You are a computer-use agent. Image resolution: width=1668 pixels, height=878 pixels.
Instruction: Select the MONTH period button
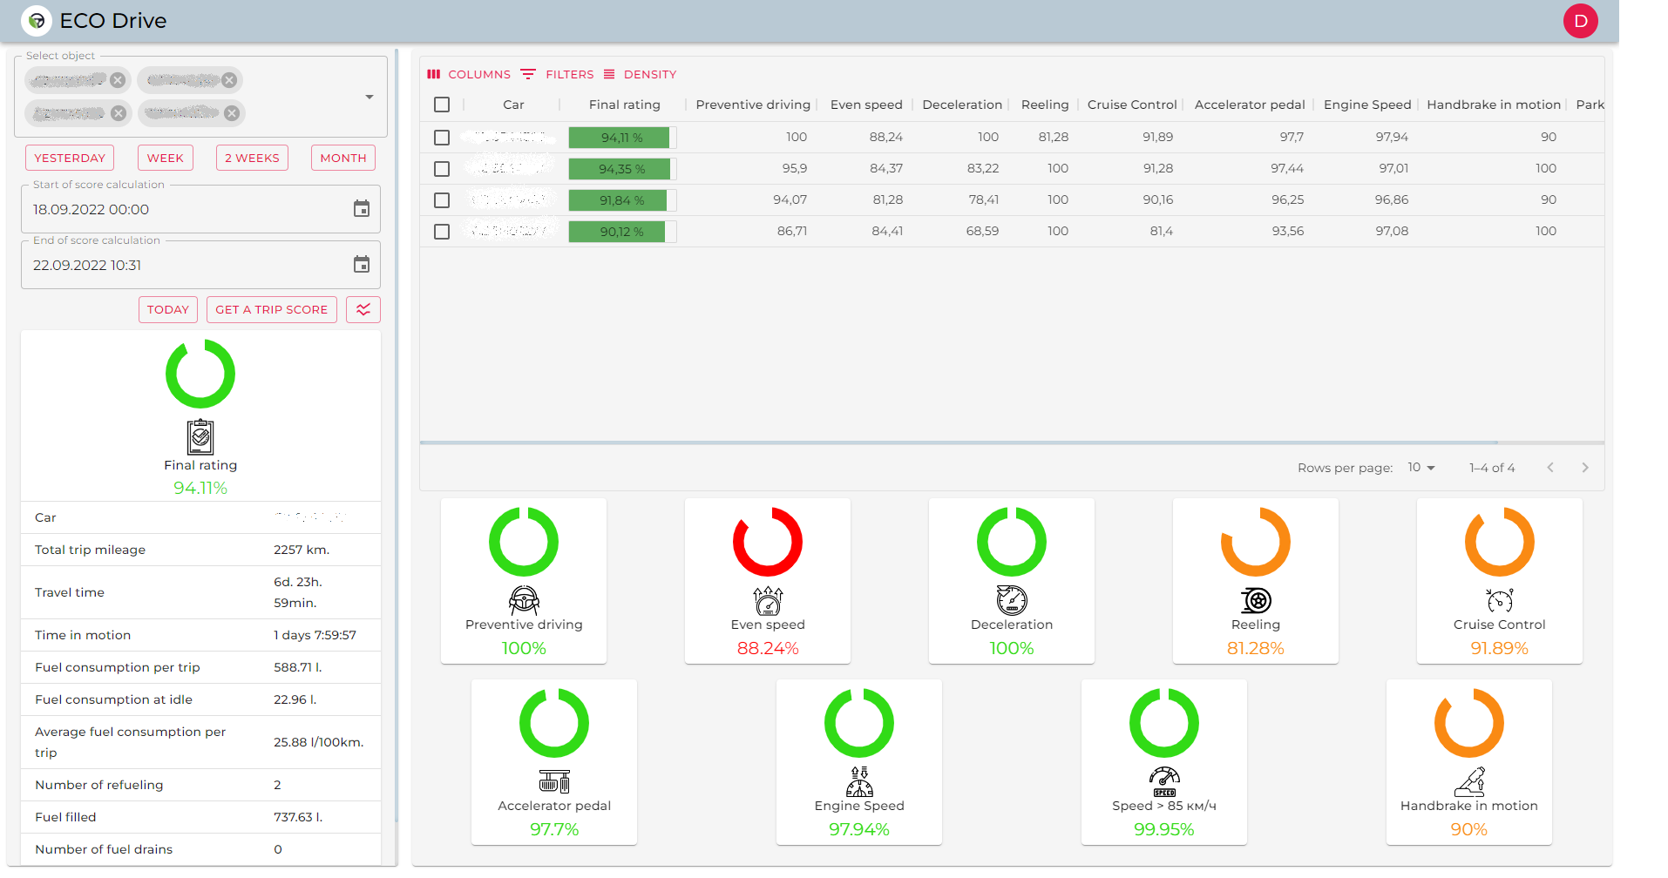[x=342, y=158]
